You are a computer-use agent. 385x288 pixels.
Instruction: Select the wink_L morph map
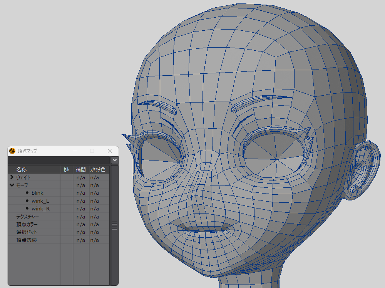click(x=40, y=201)
